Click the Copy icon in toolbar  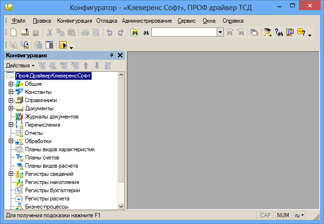click(x=60, y=33)
